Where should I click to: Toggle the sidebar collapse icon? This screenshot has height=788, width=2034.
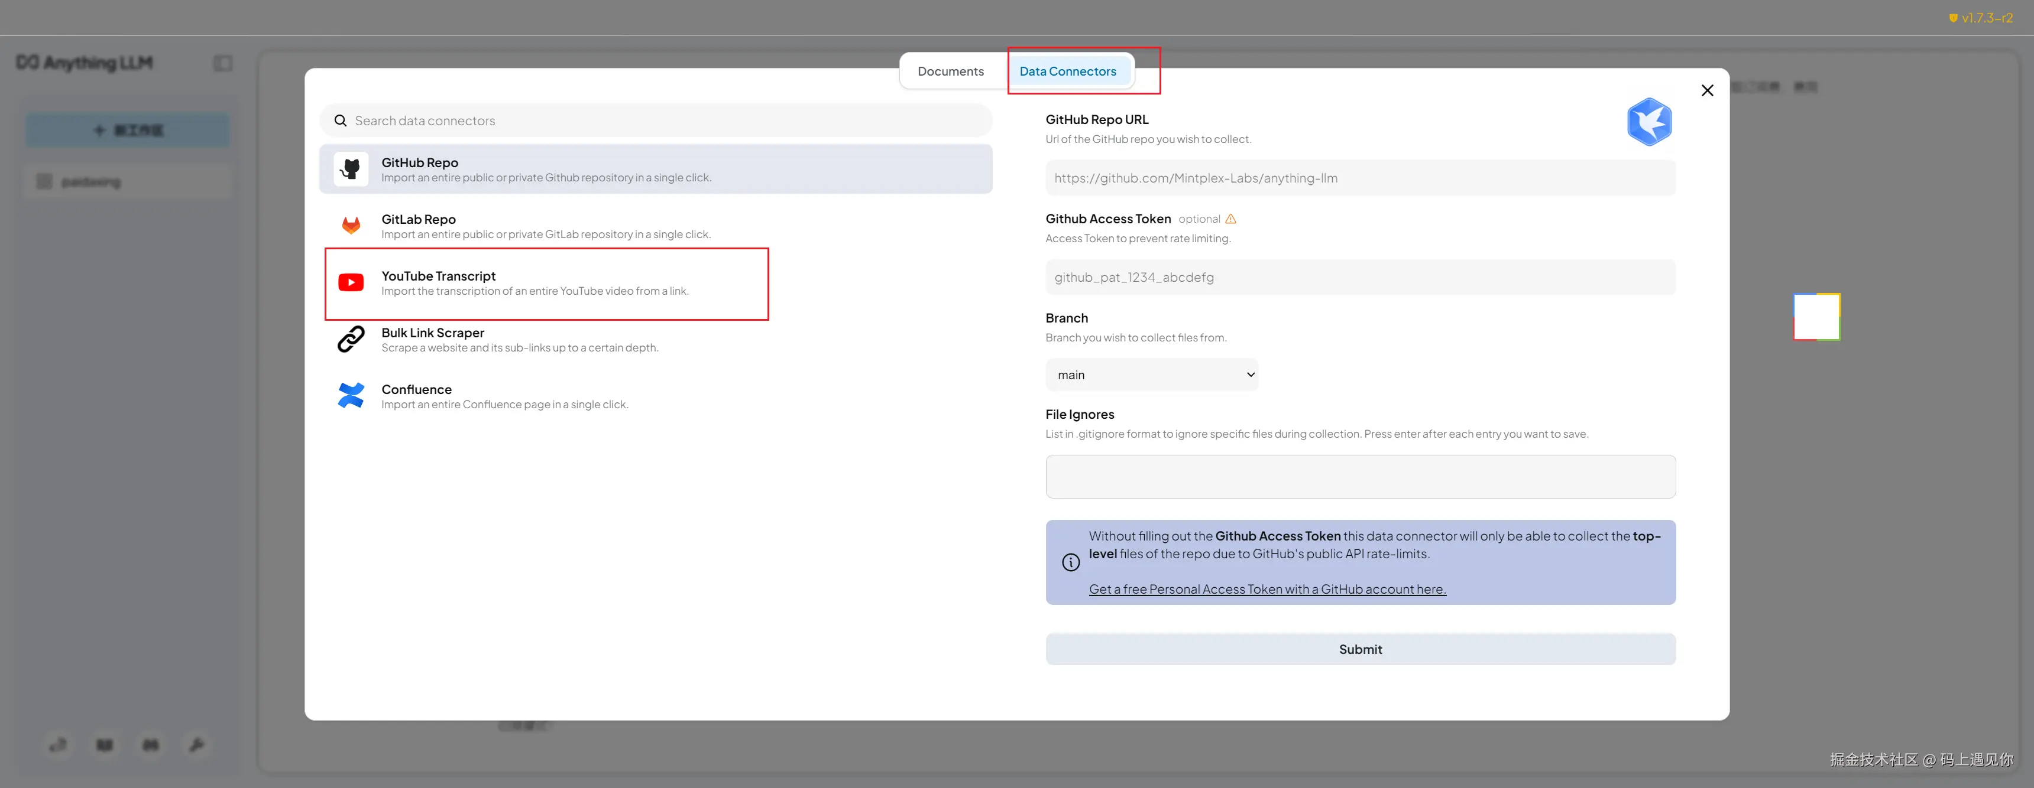(223, 63)
